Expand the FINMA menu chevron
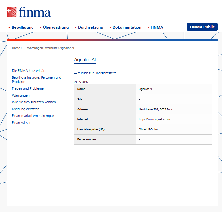The width and height of the screenshot is (222, 212). pyautogui.click(x=148, y=27)
